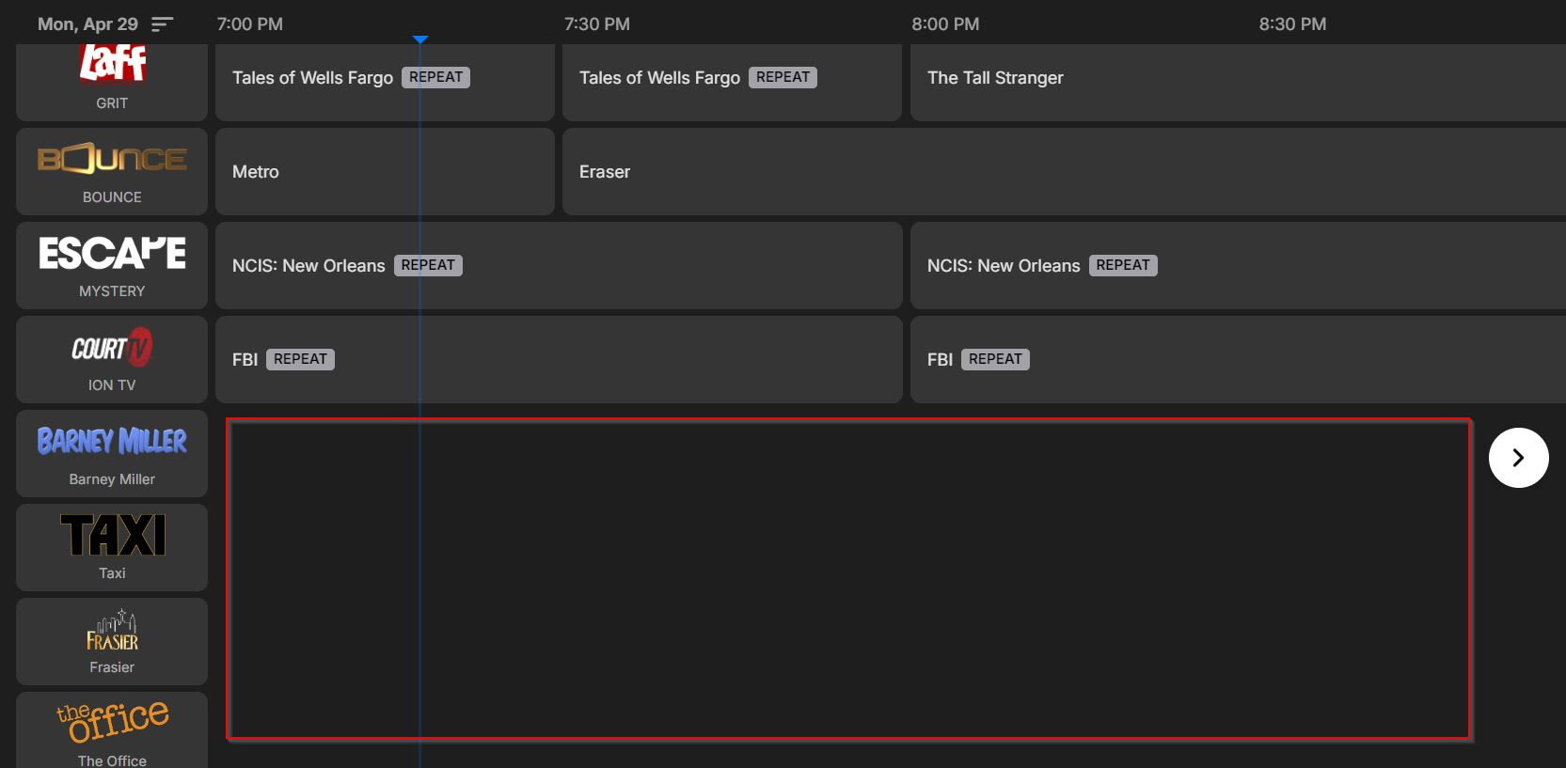
Task: Open the filter icon beside the date
Action: [x=163, y=24]
